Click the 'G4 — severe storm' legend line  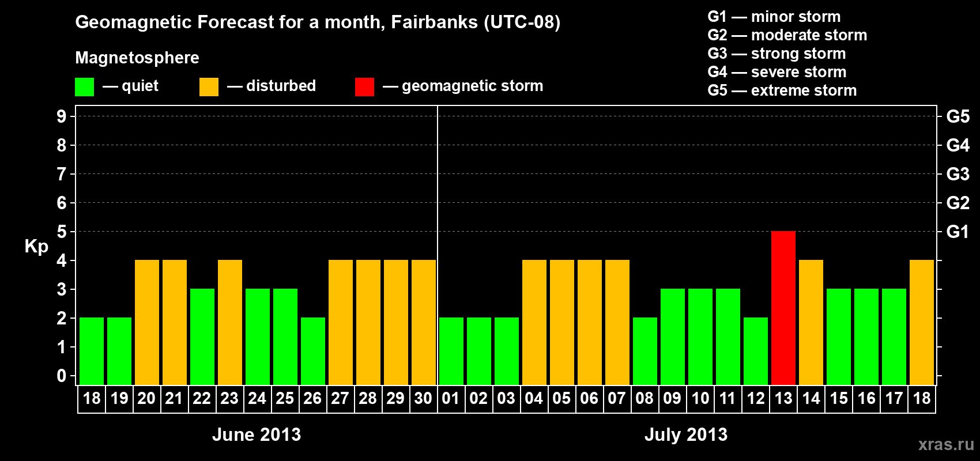(777, 72)
